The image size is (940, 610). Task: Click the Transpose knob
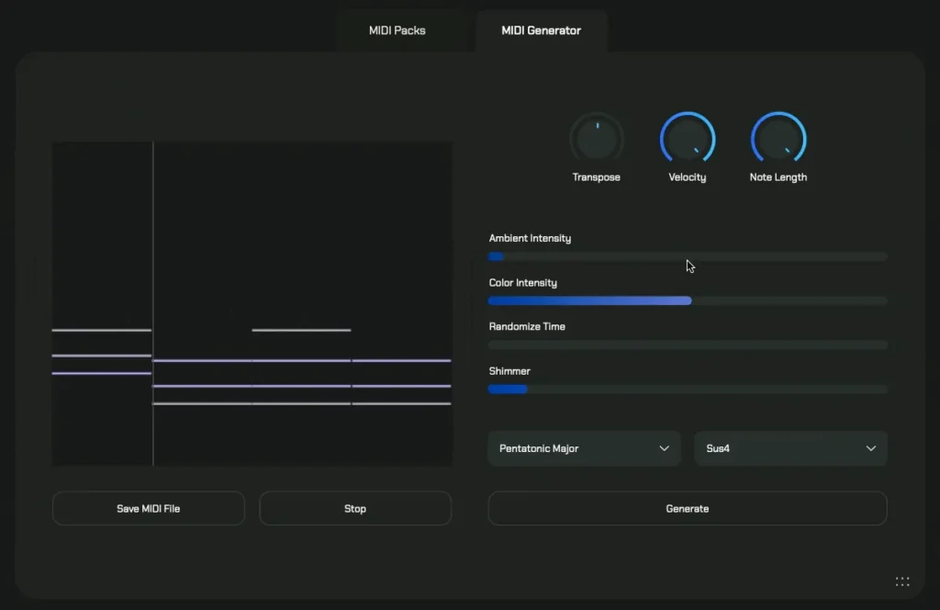tap(597, 140)
